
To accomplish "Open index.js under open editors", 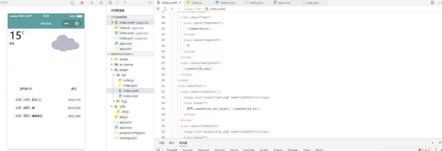I will tap(131, 28).
